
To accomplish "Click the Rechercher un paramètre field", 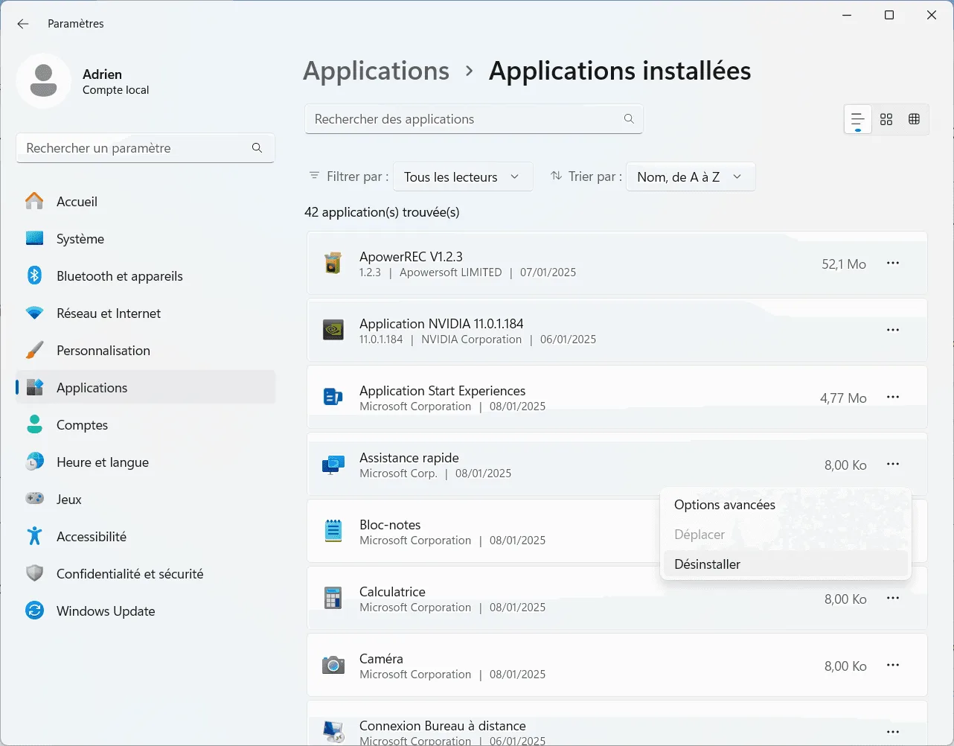I will pyautogui.click(x=145, y=148).
